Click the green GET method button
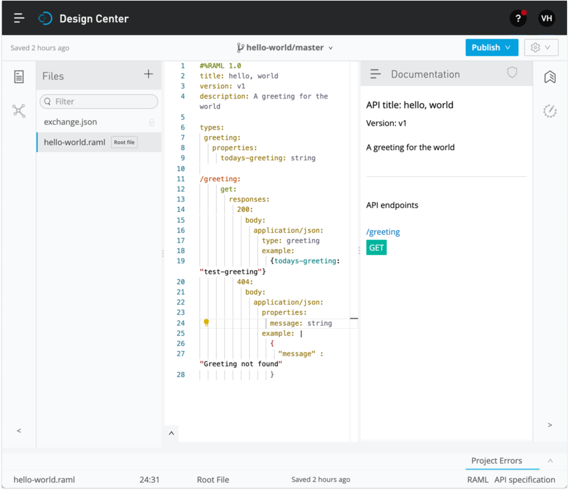This screenshot has height=491, width=569. point(376,248)
